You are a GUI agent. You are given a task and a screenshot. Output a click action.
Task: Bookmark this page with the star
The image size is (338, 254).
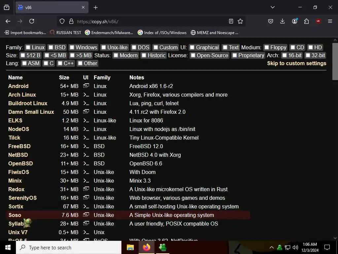[x=240, y=21]
